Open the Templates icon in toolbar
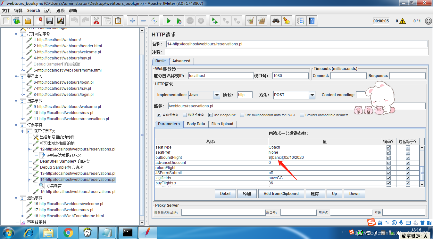Screen dimensions: 433x239 click(17, 21)
